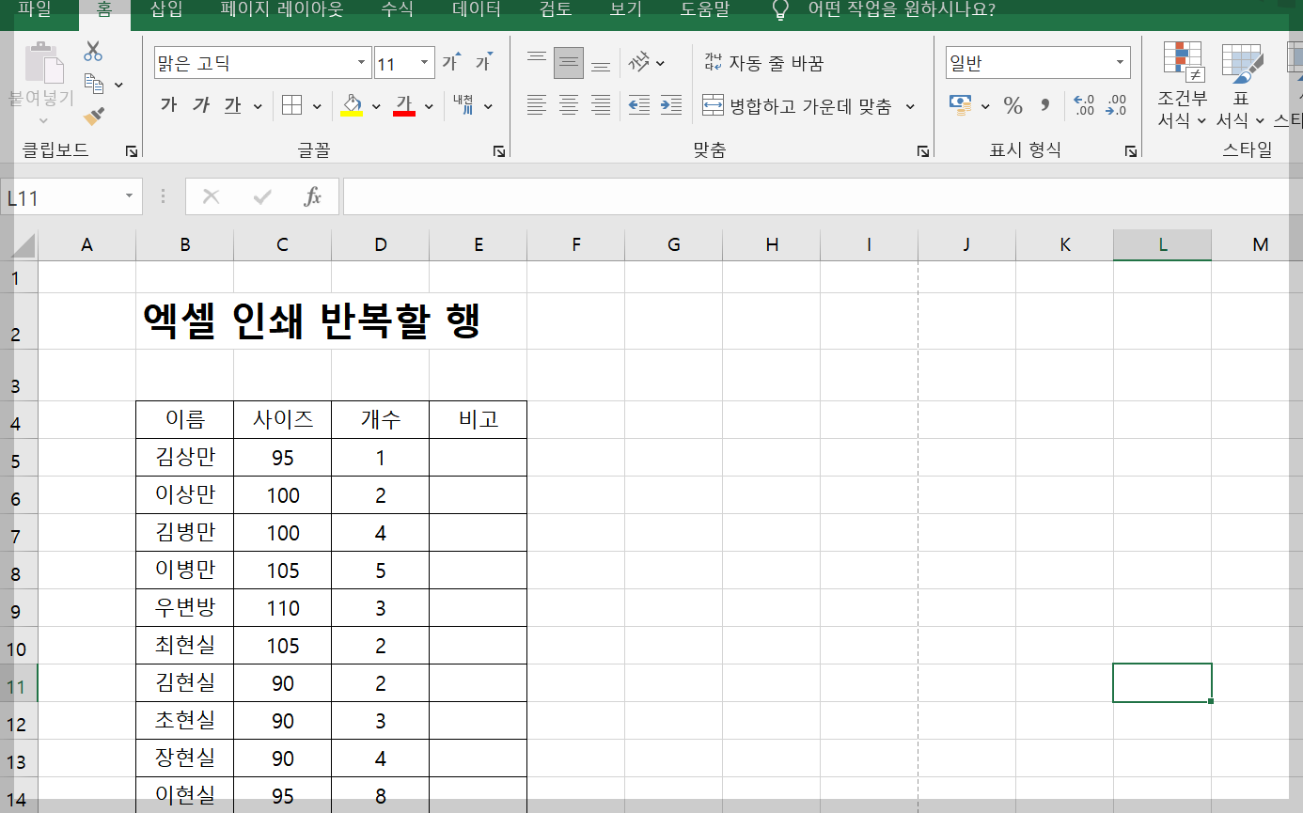Open conditional formatting (조건부 서식)
The image size is (1303, 813).
[1183, 85]
